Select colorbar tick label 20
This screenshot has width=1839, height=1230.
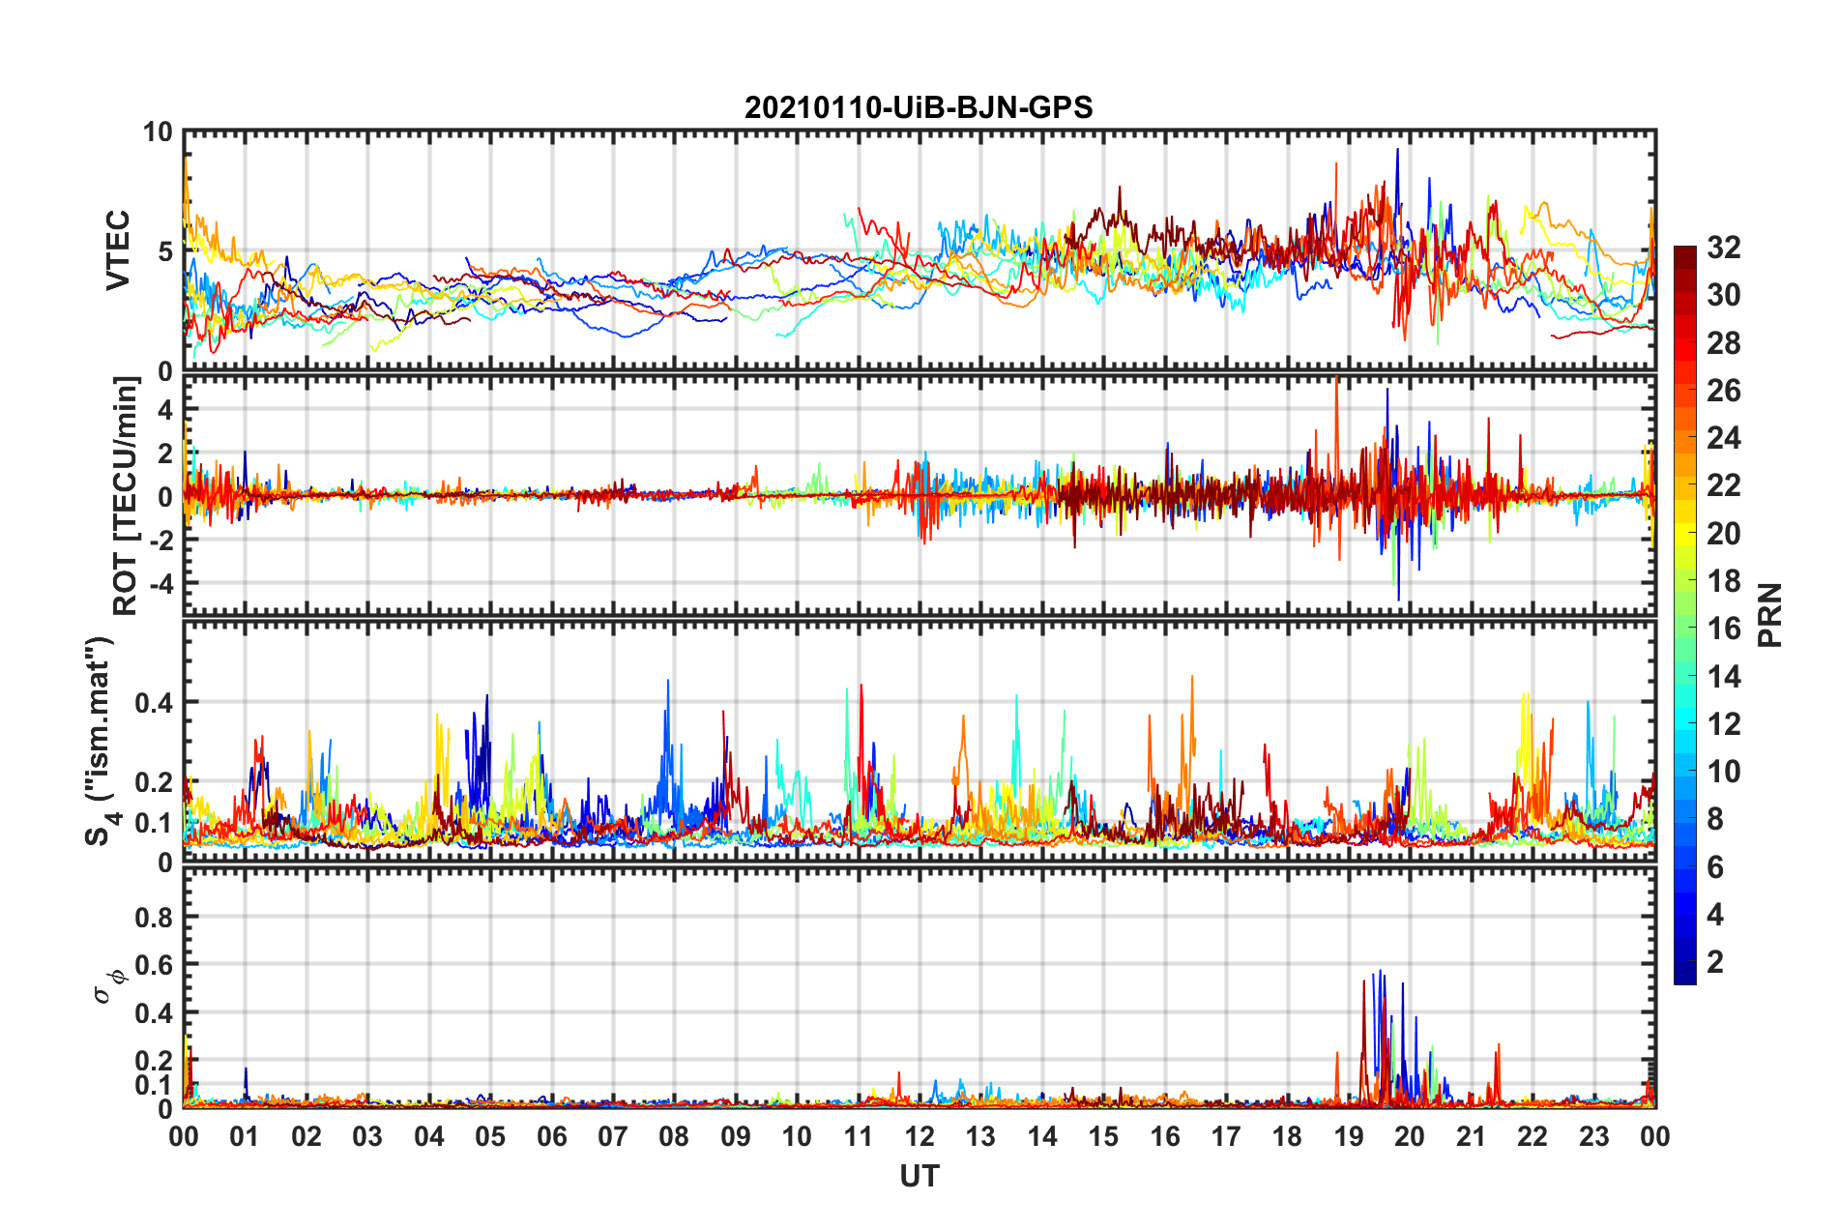pyautogui.click(x=1724, y=534)
